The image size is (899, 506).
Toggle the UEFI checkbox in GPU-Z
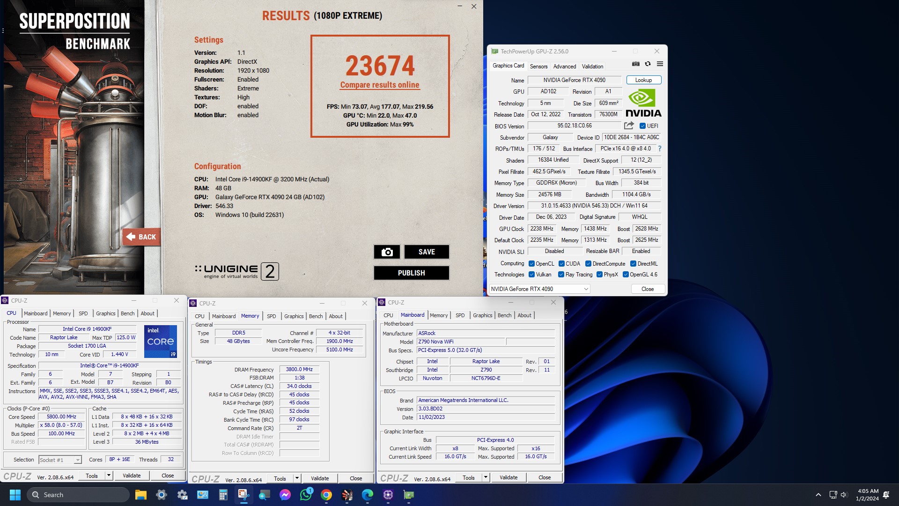[642, 126]
